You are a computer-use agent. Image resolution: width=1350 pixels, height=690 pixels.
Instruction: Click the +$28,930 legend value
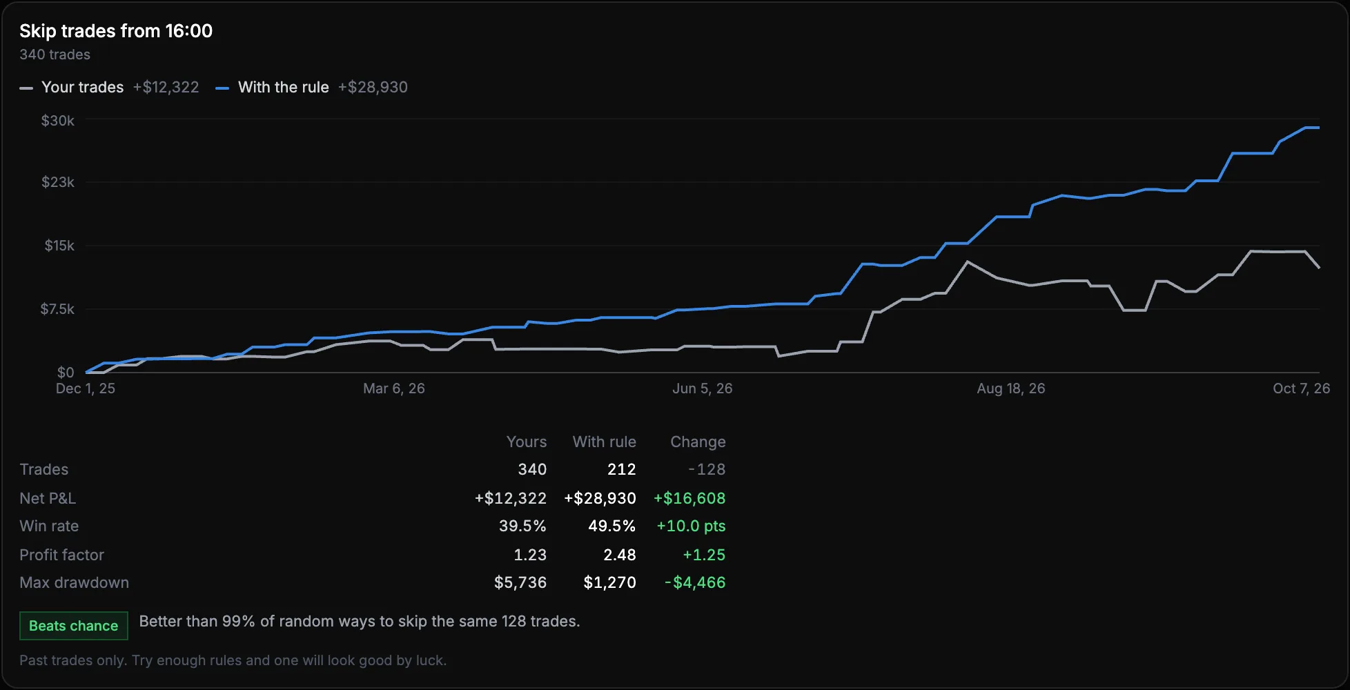coord(373,87)
